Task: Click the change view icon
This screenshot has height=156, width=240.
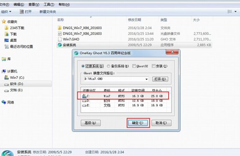Action: [230, 11]
